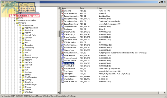Screen dimensions: 167x98
Task: Click the tree pane scroll down arrow
Action: [58, 93]
